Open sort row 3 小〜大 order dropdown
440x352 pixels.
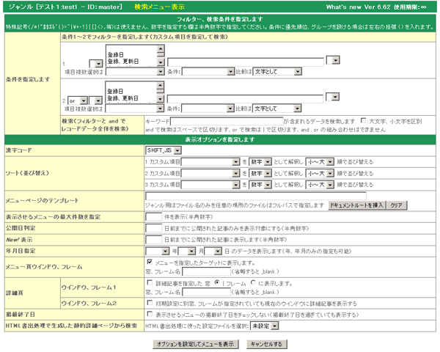tap(320, 185)
